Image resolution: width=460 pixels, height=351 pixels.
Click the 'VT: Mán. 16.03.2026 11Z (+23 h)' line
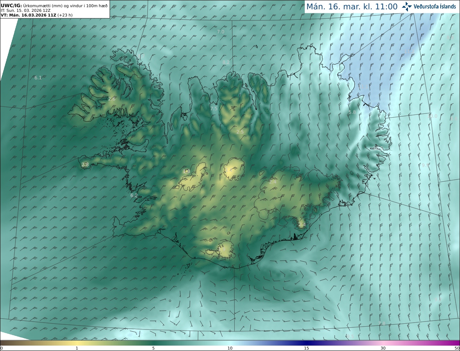[x=37, y=15]
